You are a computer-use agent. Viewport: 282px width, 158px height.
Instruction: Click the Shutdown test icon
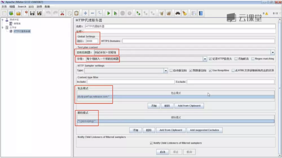pos(129,13)
